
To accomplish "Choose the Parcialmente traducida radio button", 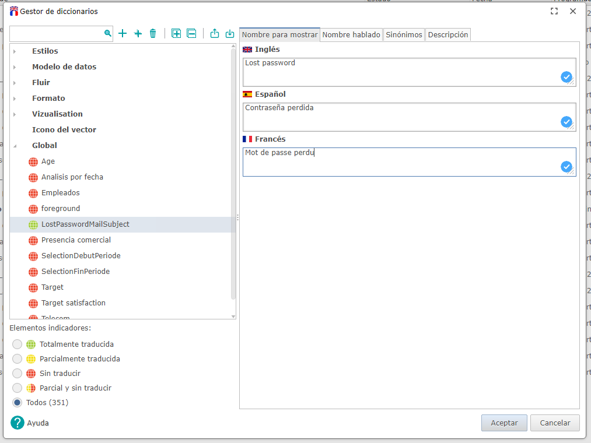I will (18, 359).
